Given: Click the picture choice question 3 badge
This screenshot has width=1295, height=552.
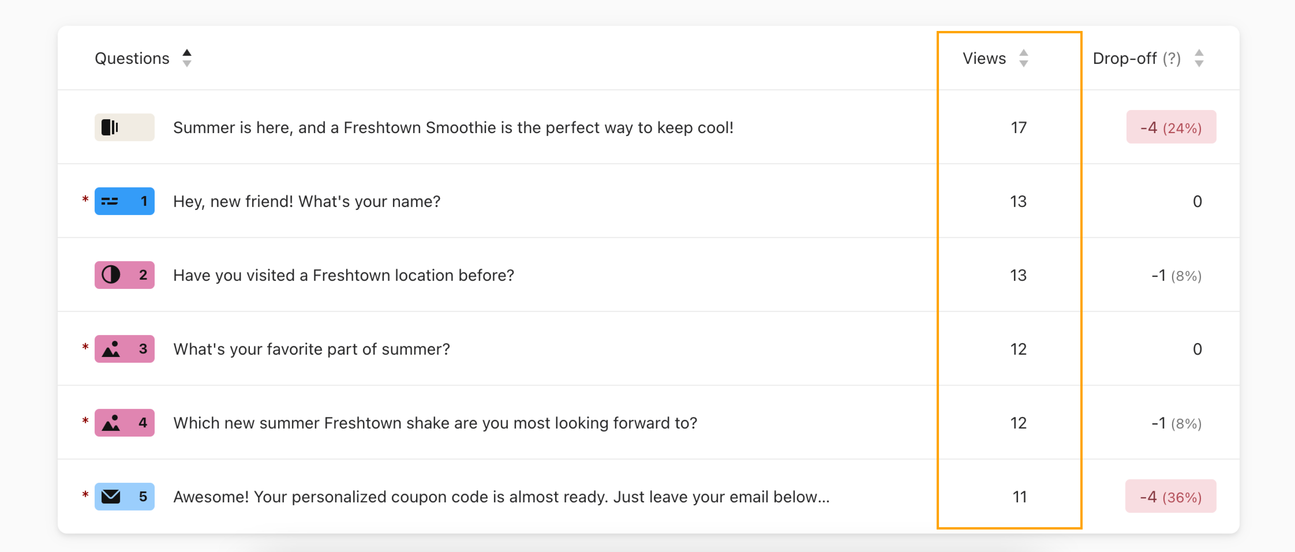Looking at the screenshot, I should pos(124,349).
